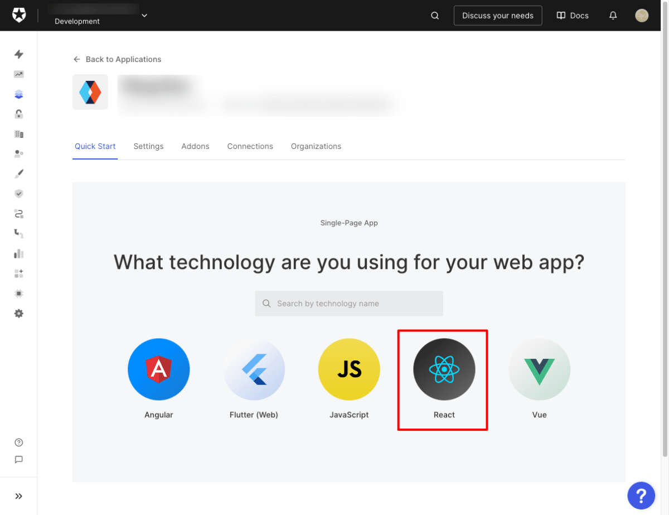Viewport: 669px width, 515px height.
Task: Choose the JavaScript technology icon
Action: (349, 369)
